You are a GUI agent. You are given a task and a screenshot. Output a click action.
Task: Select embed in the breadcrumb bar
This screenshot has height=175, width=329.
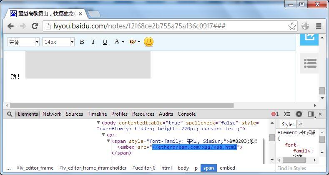(x=227, y=168)
